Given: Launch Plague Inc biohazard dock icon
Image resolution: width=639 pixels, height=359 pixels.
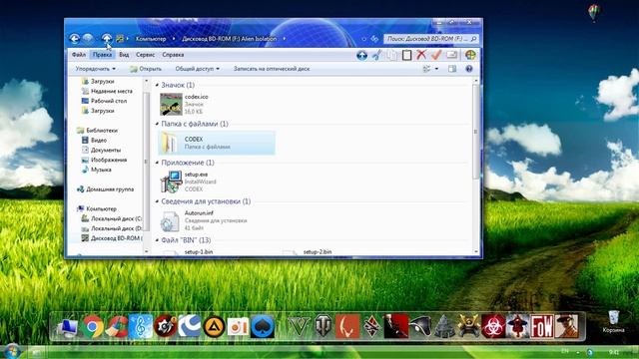Looking at the screenshot, I should [493, 326].
